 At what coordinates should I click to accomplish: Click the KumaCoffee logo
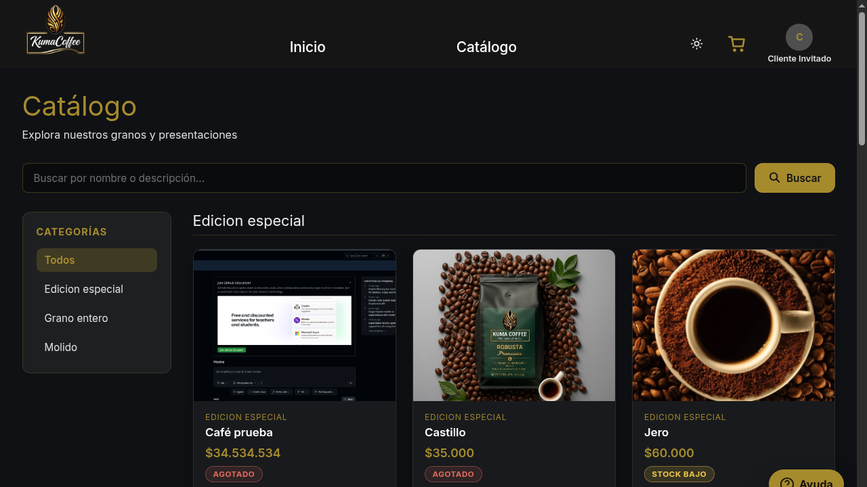[x=56, y=30]
